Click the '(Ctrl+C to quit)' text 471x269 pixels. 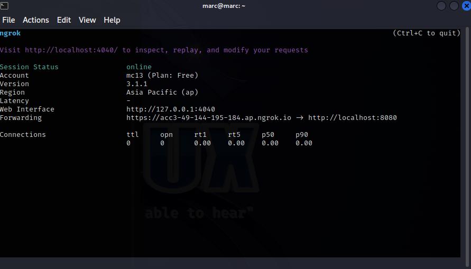[x=426, y=33]
